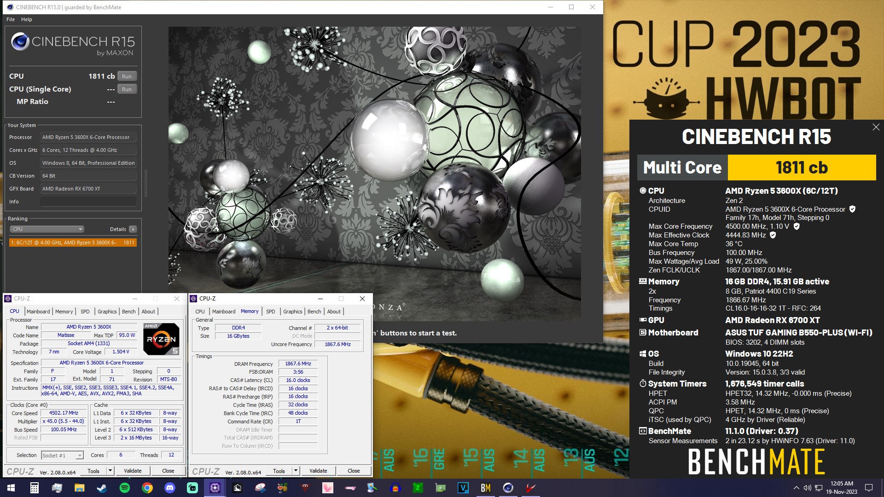This screenshot has height=497, width=884.
Task: Open Bench tab in left CPU-Z
Action: pos(129,312)
